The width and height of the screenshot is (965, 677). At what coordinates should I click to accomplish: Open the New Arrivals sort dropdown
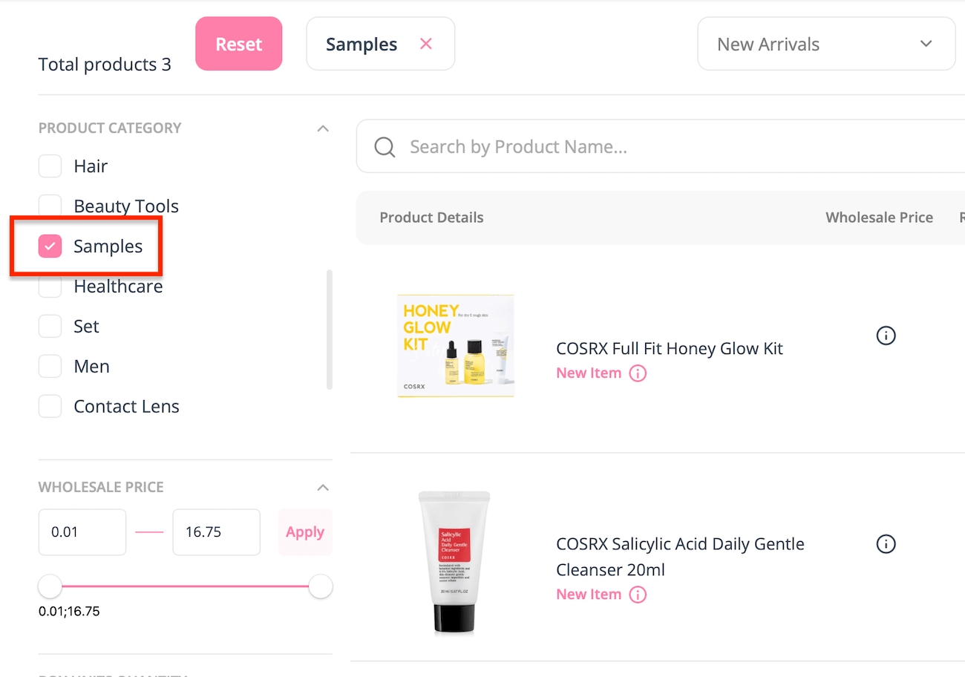825,44
